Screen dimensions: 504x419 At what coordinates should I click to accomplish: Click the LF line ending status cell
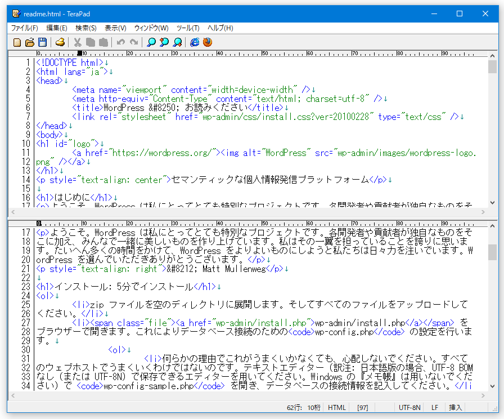click(435, 408)
